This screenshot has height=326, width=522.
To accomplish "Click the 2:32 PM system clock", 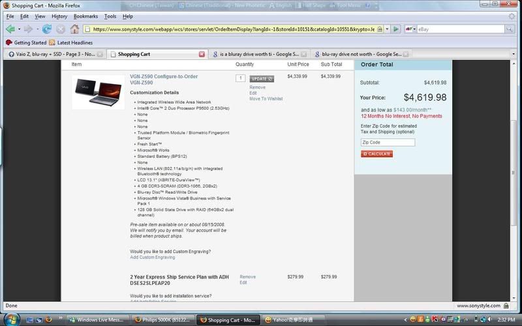I will [506, 319].
